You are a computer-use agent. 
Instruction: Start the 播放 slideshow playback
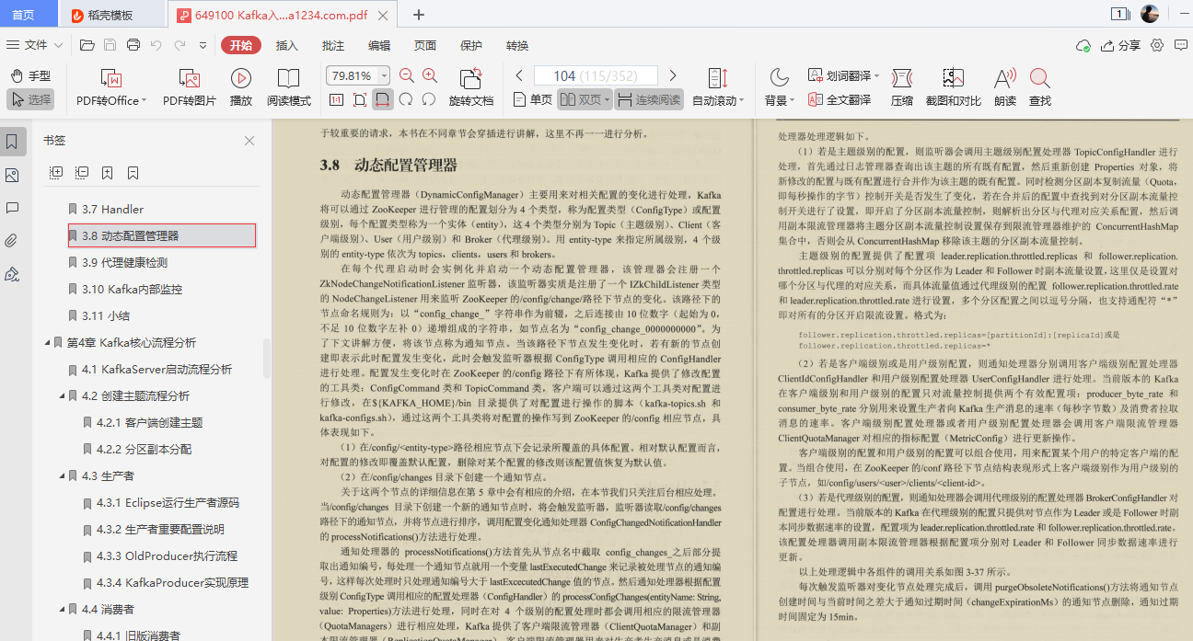[240, 88]
